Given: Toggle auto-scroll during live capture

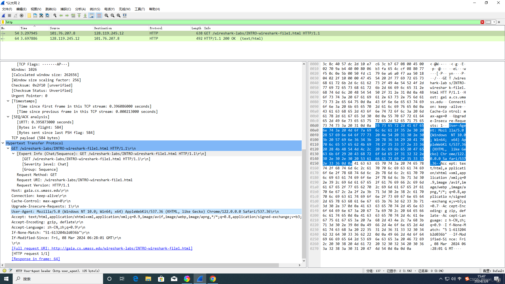Looking at the screenshot, I should click(92, 16).
